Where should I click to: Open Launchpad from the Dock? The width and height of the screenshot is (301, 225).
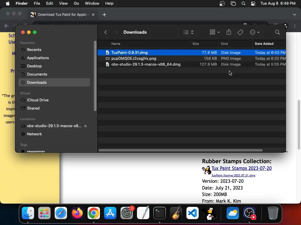tap(44, 213)
